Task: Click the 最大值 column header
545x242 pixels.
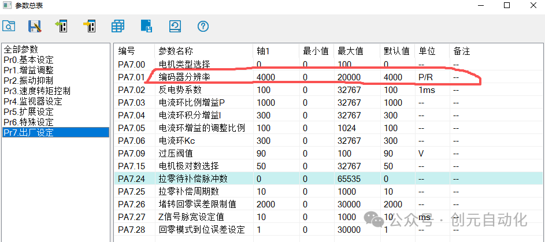Action: click(x=350, y=51)
